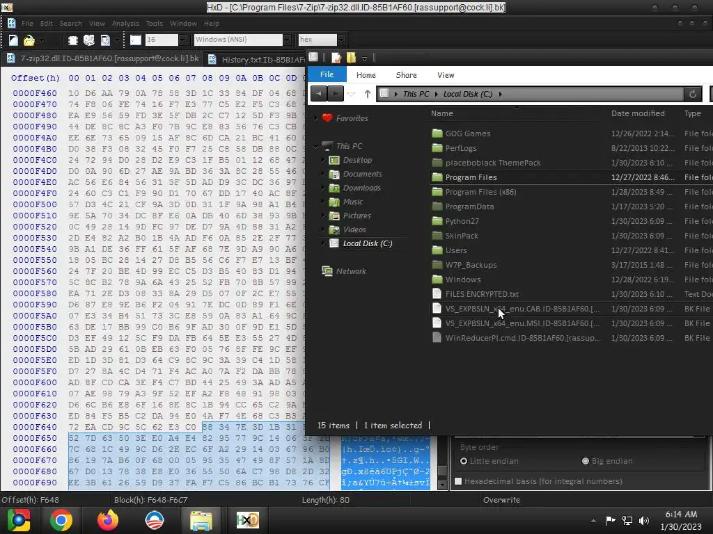713x534 pixels.
Task: Open HxD View menu
Action: click(97, 23)
